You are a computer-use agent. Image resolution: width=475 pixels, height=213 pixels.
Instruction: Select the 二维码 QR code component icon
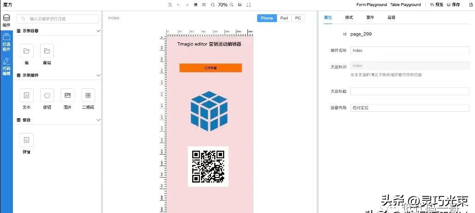pos(88,95)
